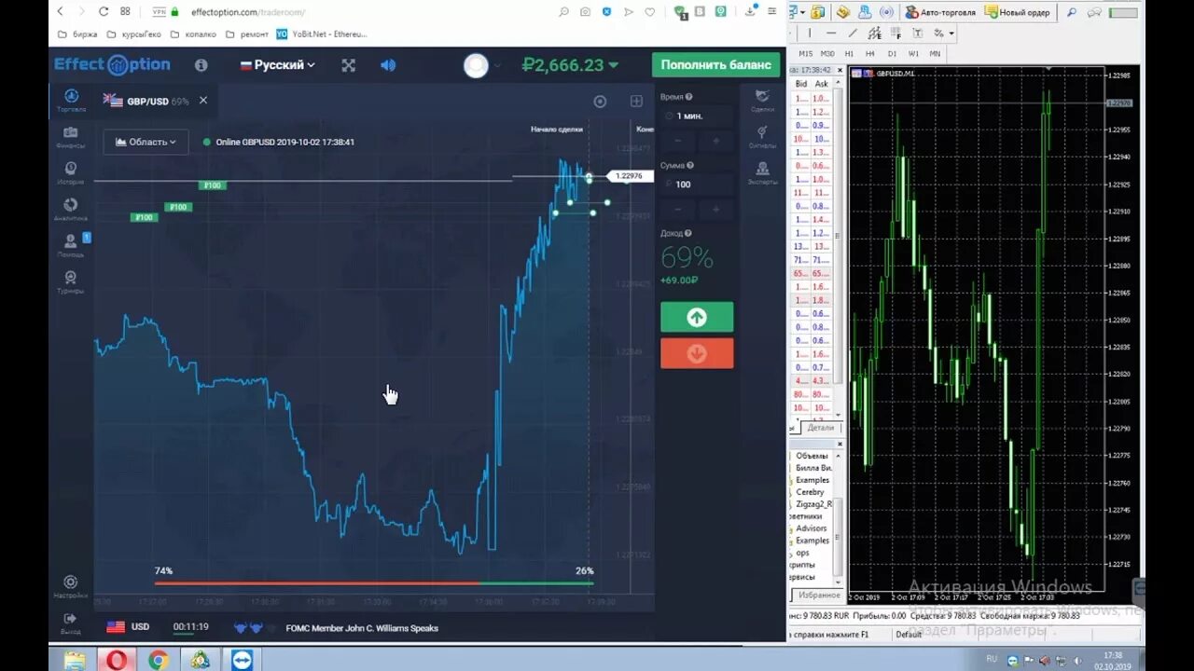Select D1 timeframe in MetaTrader
1194x671 pixels.
(892, 54)
